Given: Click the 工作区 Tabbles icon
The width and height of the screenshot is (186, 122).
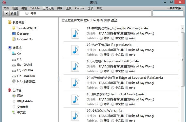Looking at the screenshot, I should (9, 90).
